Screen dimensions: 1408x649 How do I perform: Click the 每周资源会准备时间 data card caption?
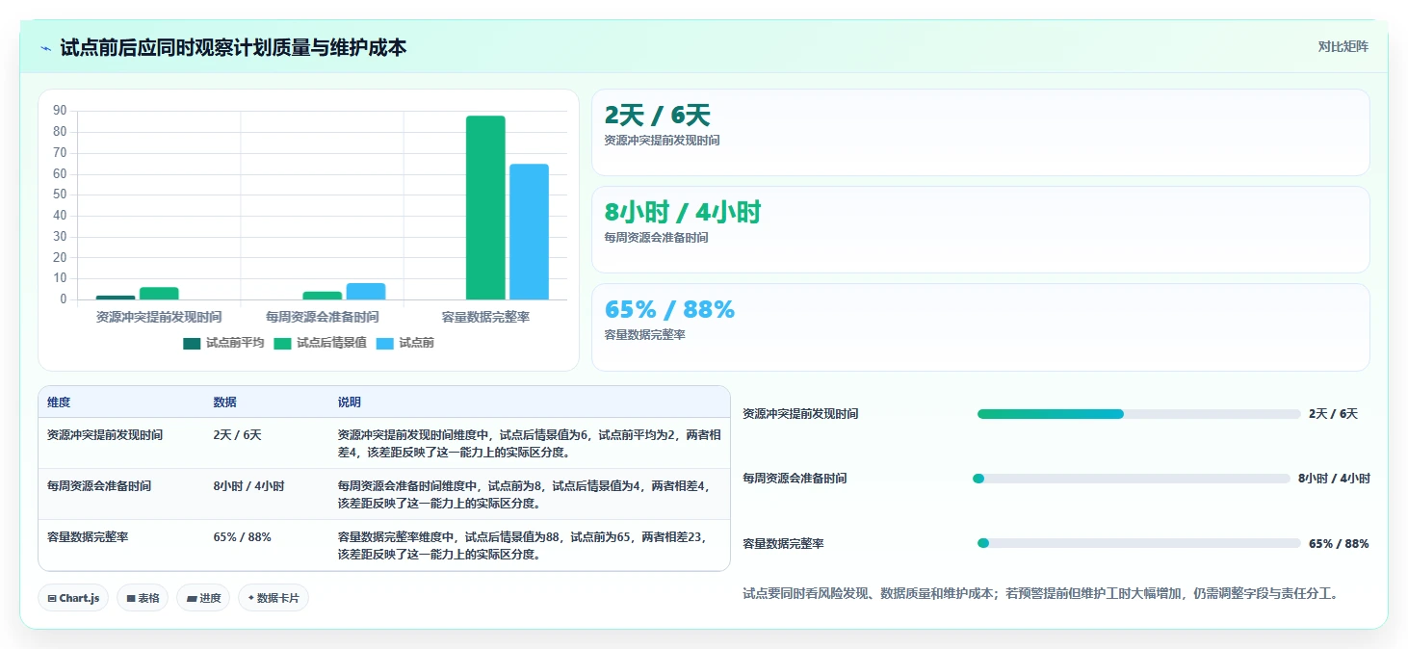(656, 238)
